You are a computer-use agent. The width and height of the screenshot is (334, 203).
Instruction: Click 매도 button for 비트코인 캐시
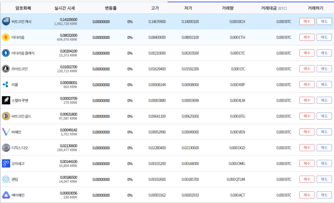coord(324,22)
